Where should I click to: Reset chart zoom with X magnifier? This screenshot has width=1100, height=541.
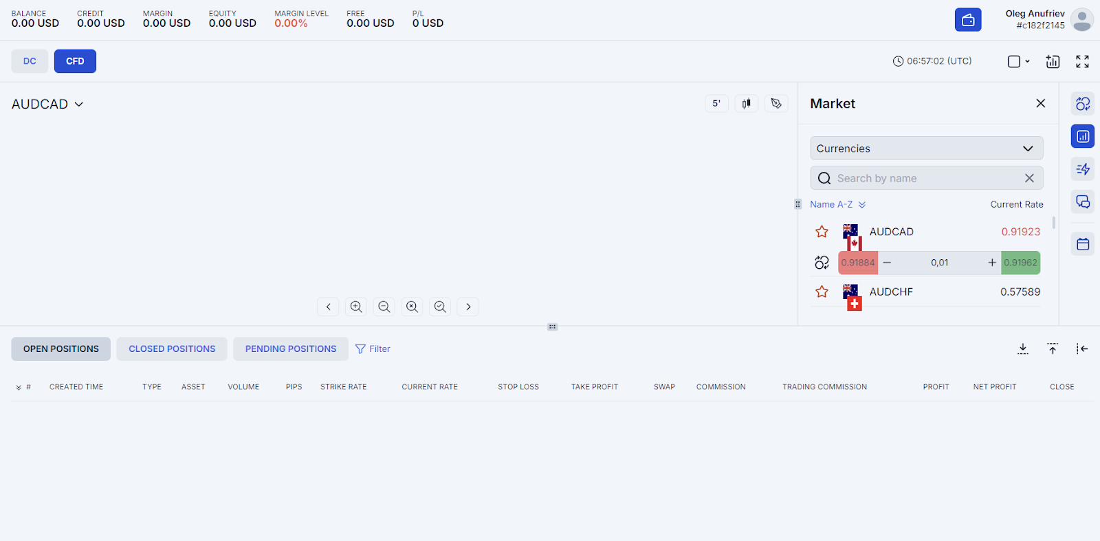pos(412,307)
